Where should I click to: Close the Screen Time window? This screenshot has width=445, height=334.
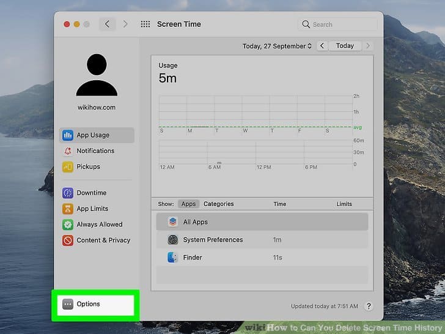coord(67,24)
